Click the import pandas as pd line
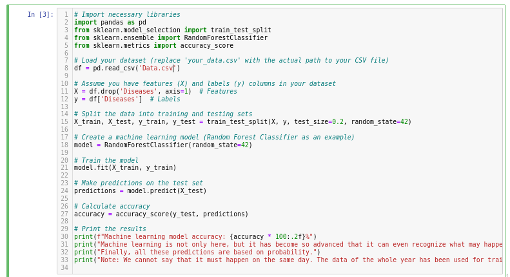This screenshot has height=277, width=510. click(x=110, y=22)
